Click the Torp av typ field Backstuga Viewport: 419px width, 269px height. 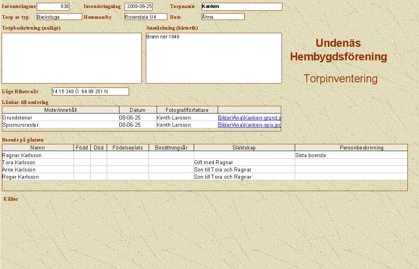tap(59, 17)
